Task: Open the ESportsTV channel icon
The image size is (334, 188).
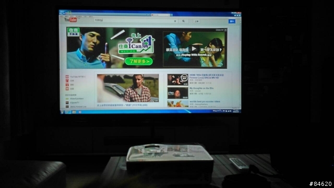Action: click(67, 103)
